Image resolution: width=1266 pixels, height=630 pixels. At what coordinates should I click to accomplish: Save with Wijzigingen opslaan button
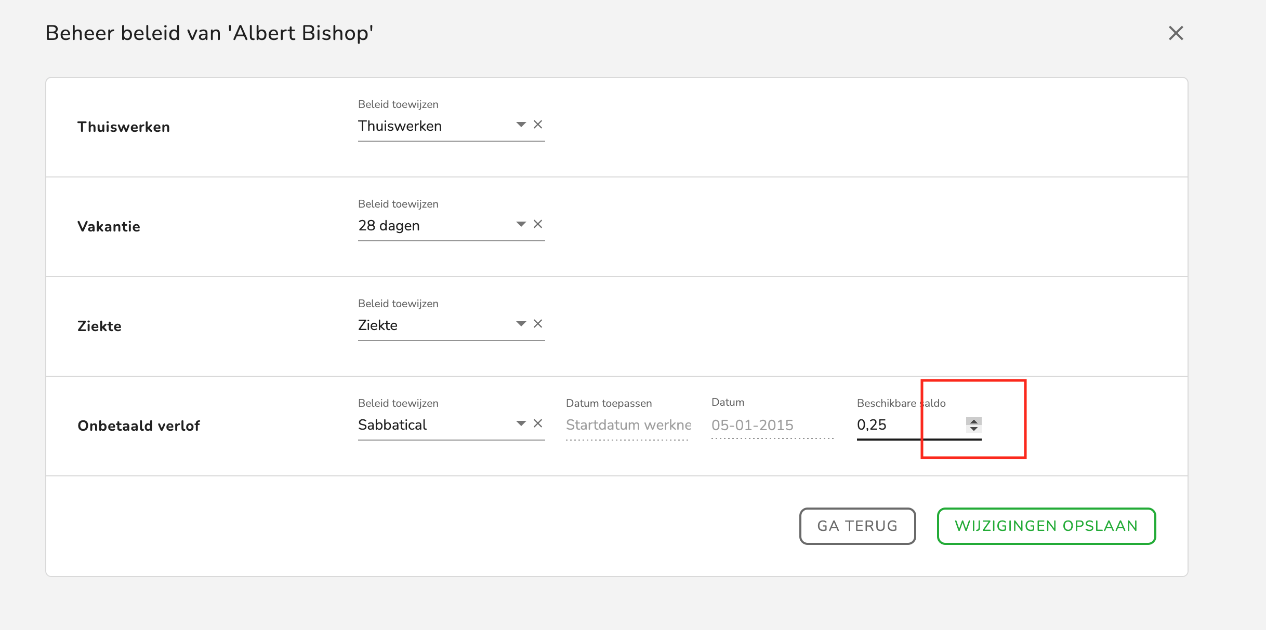click(1046, 526)
